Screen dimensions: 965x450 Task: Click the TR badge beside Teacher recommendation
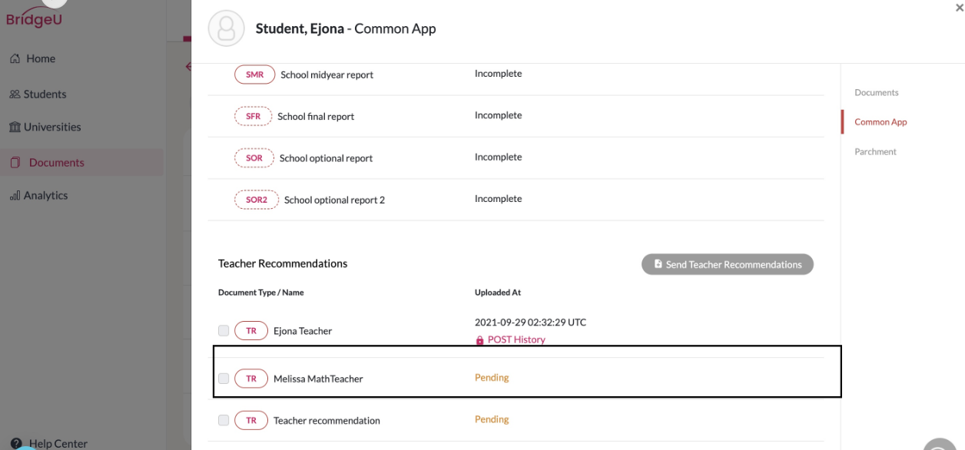[251, 420]
